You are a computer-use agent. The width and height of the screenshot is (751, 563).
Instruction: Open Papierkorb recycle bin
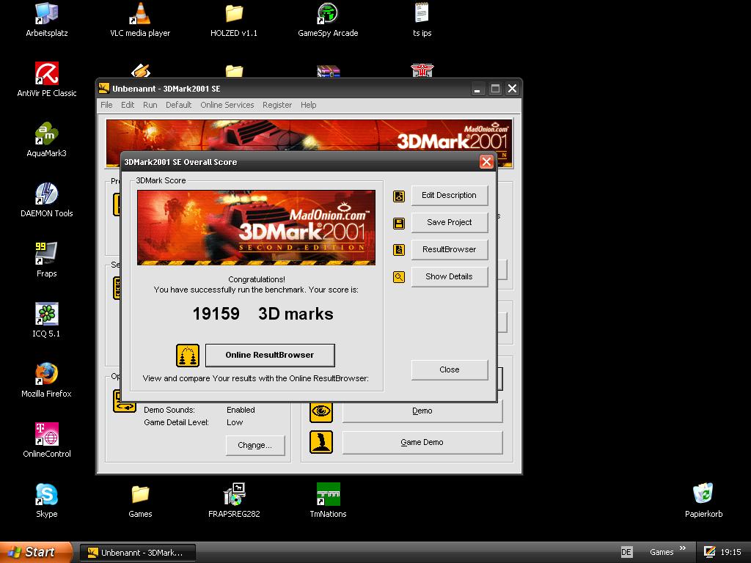[703, 500]
